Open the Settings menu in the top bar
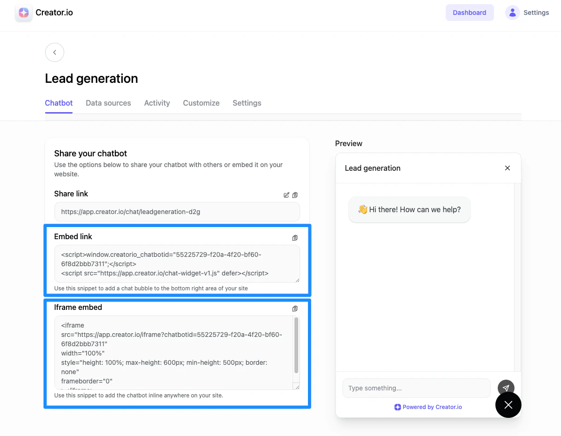 pos(536,13)
